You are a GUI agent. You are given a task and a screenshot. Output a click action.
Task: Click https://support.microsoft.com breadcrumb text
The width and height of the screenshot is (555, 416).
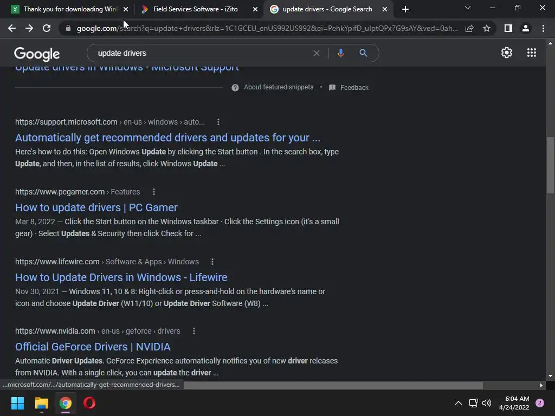tap(66, 122)
